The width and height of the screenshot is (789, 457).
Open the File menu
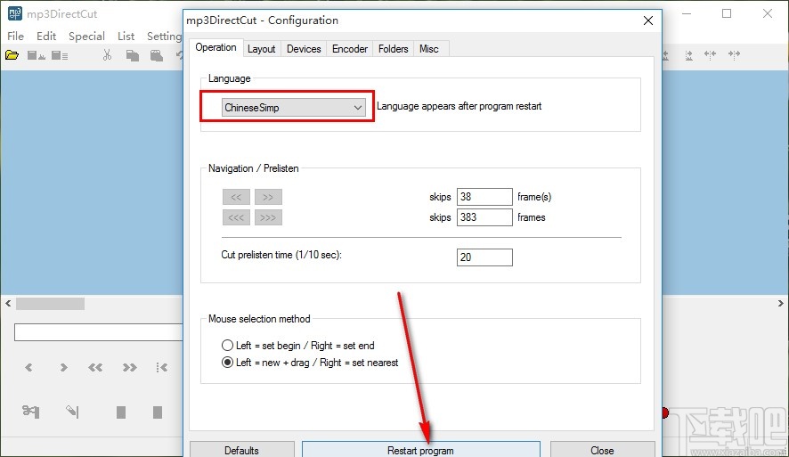point(16,37)
